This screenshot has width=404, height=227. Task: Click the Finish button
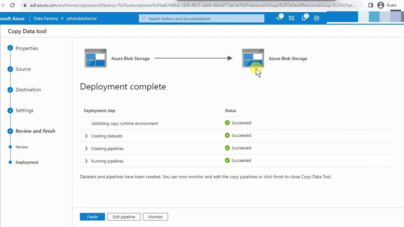pyautogui.click(x=92, y=217)
